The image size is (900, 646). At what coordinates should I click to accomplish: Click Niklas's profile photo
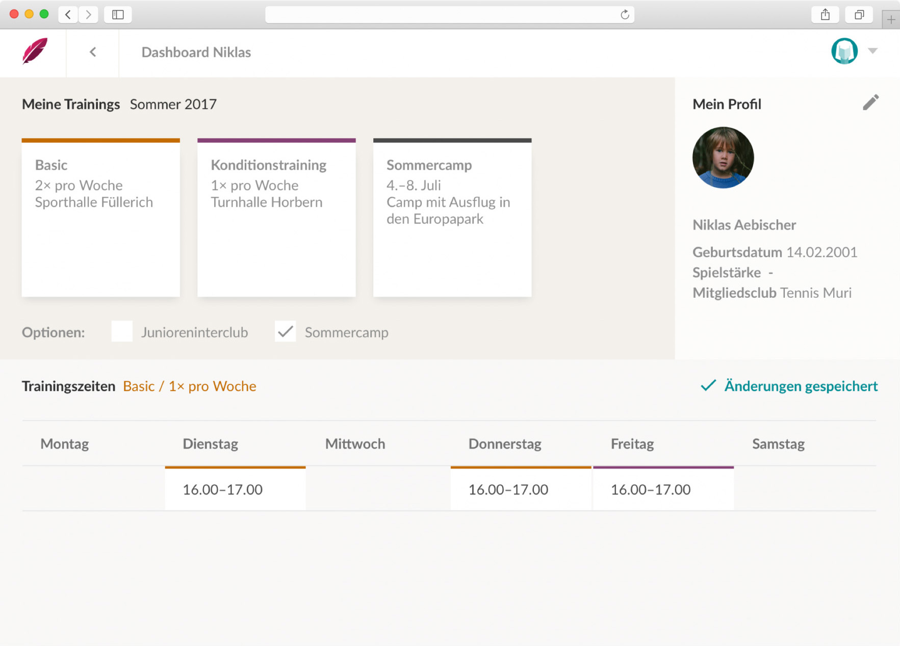point(723,158)
